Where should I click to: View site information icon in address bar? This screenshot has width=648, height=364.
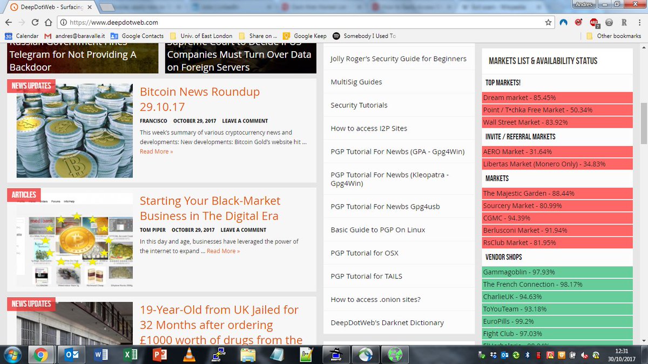pos(63,23)
